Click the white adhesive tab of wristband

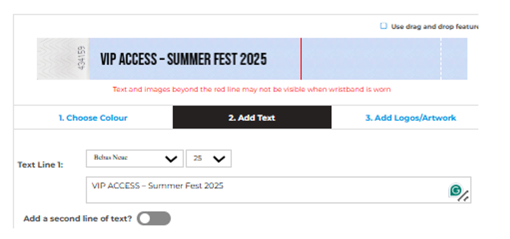tap(63, 58)
